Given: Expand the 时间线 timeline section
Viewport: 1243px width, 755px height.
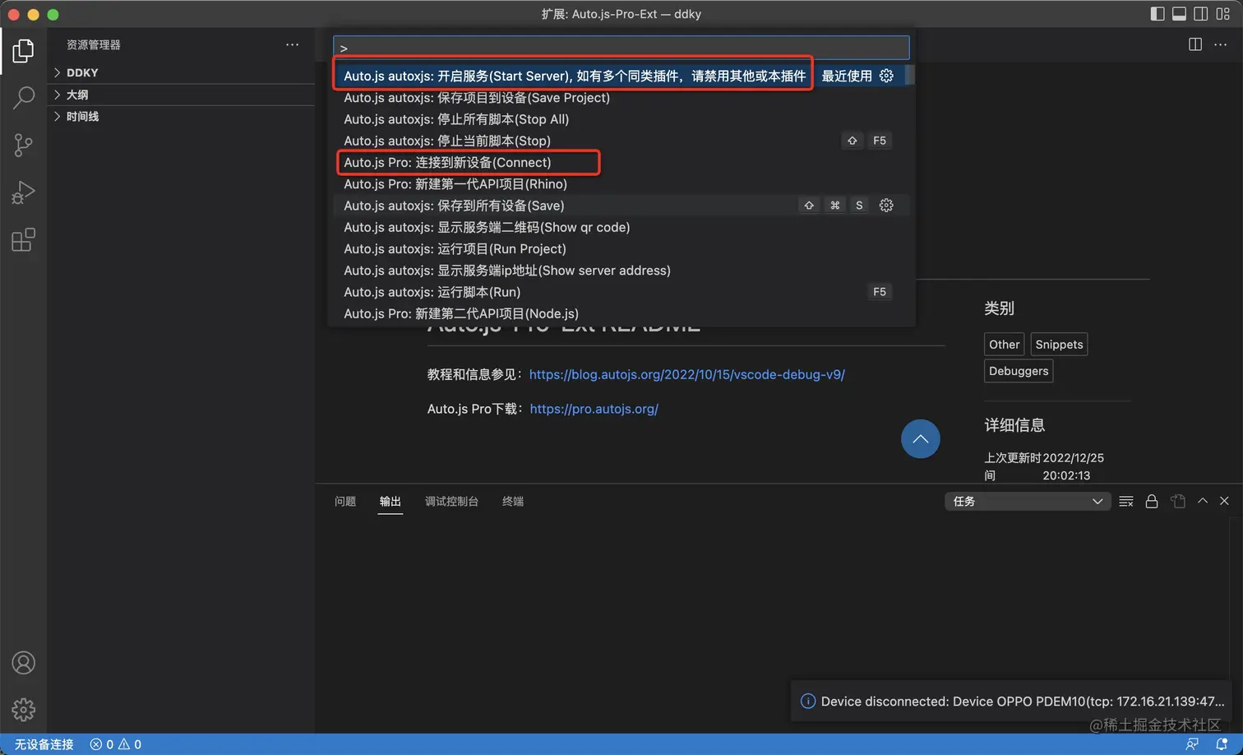Looking at the screenshot, I should pyautogui.click(x=183, y=116).
